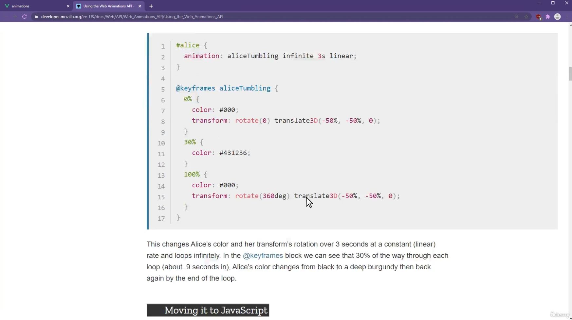Click line number 17 in the code gutter

[x=161, y=219]
